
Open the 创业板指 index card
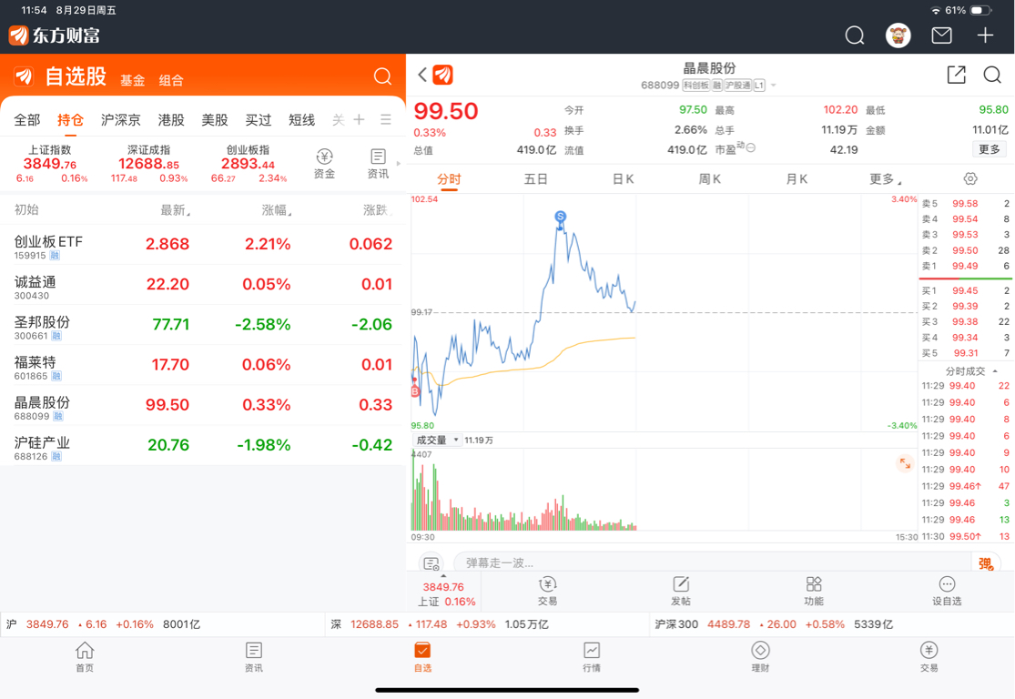pos(249,164)
